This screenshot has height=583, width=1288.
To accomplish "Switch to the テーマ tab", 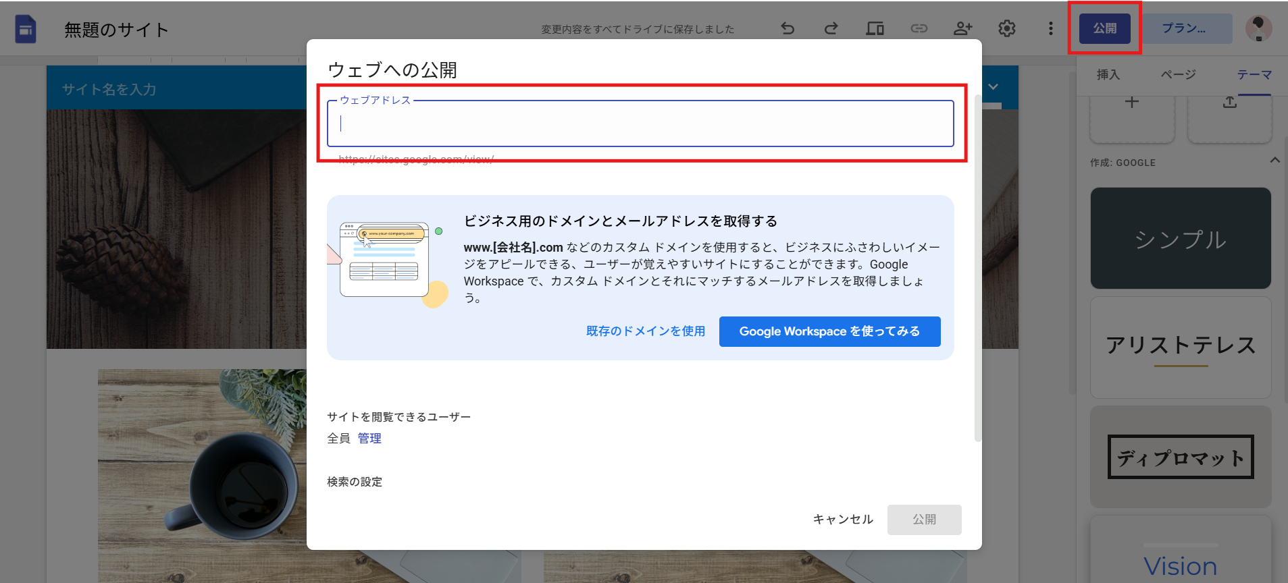I will (1254, 75).
